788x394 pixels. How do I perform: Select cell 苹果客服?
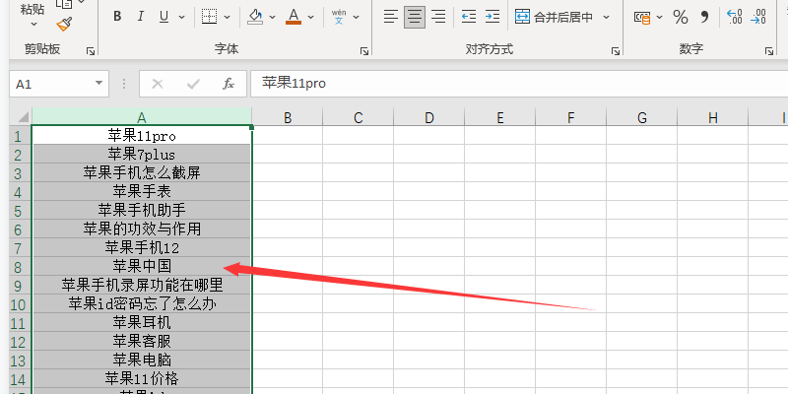pos(142,341)
